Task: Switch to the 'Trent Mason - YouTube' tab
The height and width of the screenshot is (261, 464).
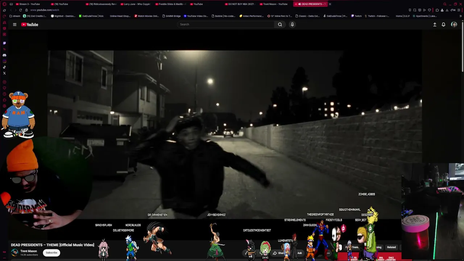Action: 275,4
